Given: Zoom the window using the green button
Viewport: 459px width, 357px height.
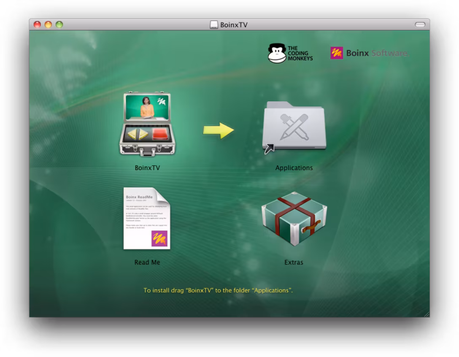Looking at the screenshot, I should [x=59, y=24].
